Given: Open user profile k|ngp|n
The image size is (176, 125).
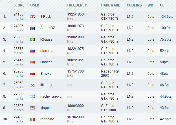Looking at the screenshot, I should click(46, 108).
